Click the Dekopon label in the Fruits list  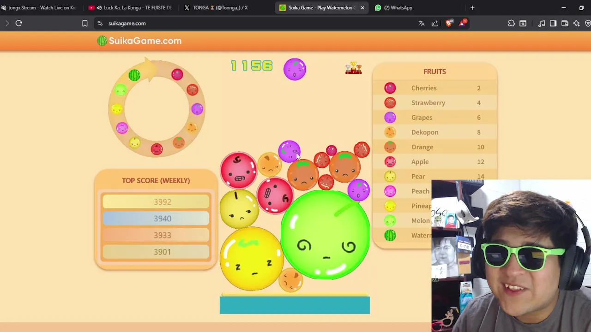[x=425, y=132]
